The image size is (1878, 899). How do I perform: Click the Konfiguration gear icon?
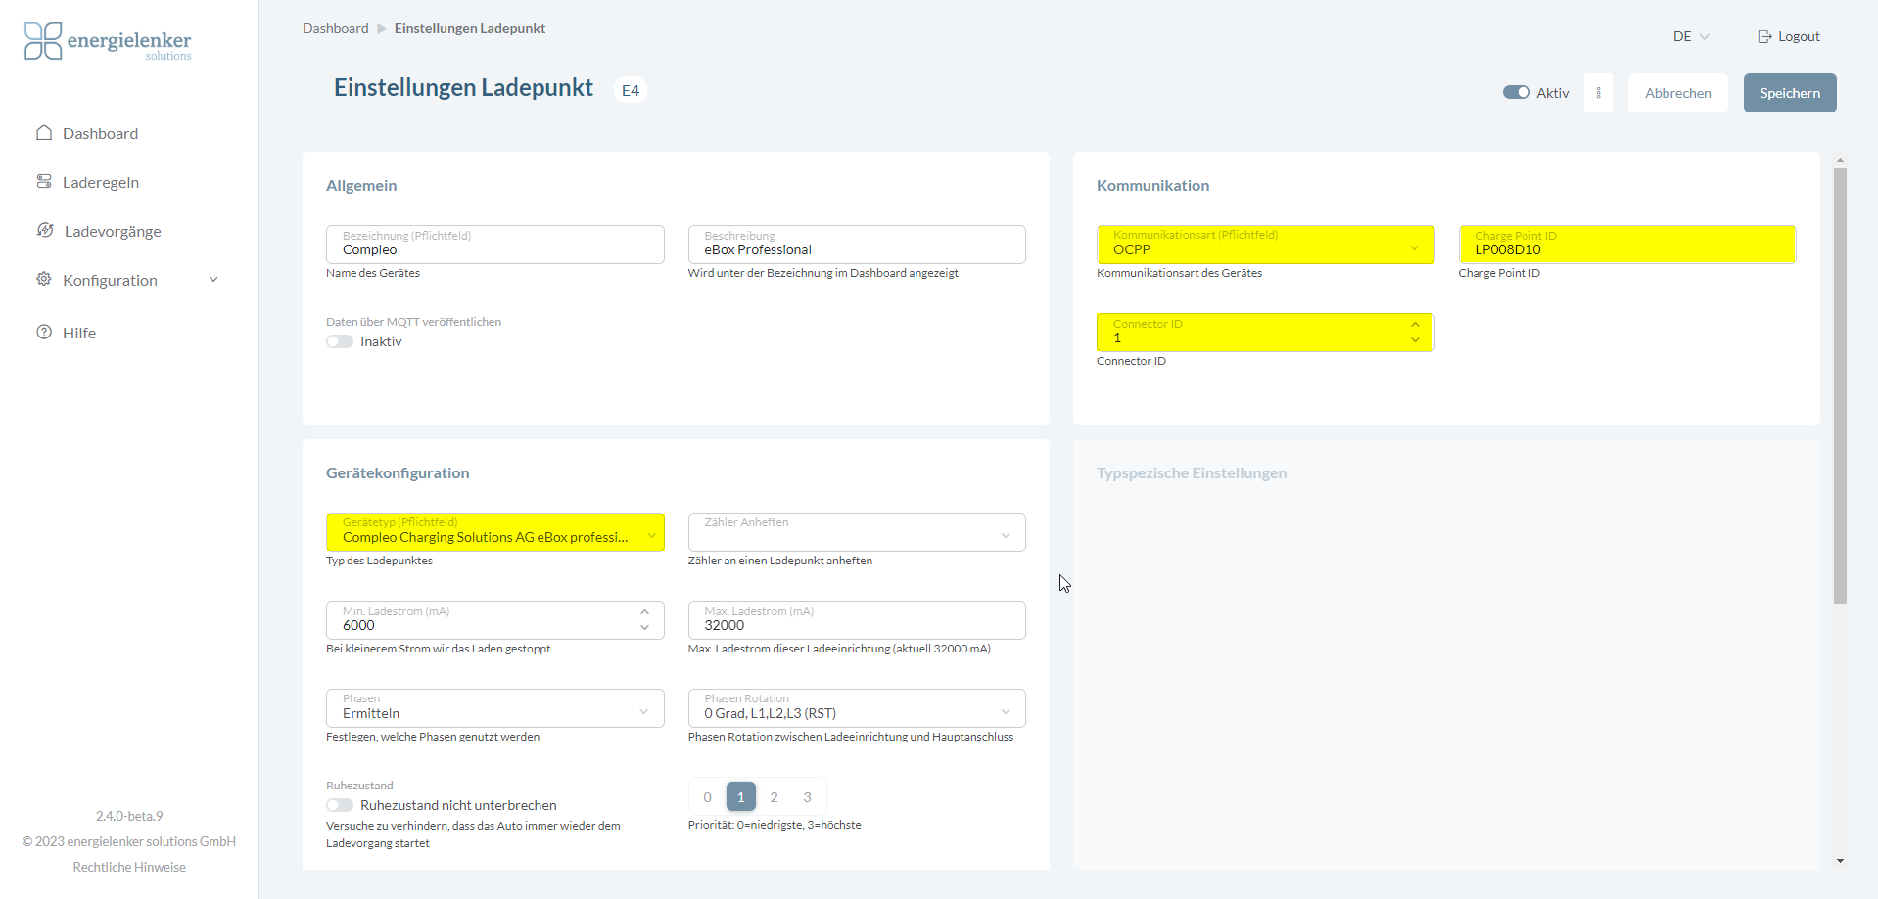click(44, 280)
